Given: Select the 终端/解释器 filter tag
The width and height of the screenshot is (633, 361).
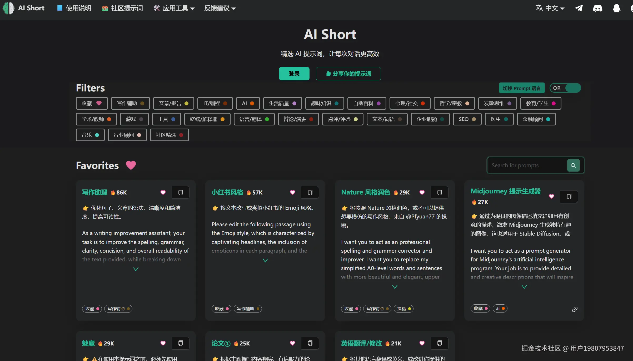Looking at the screenshot, I should (207, 119).
